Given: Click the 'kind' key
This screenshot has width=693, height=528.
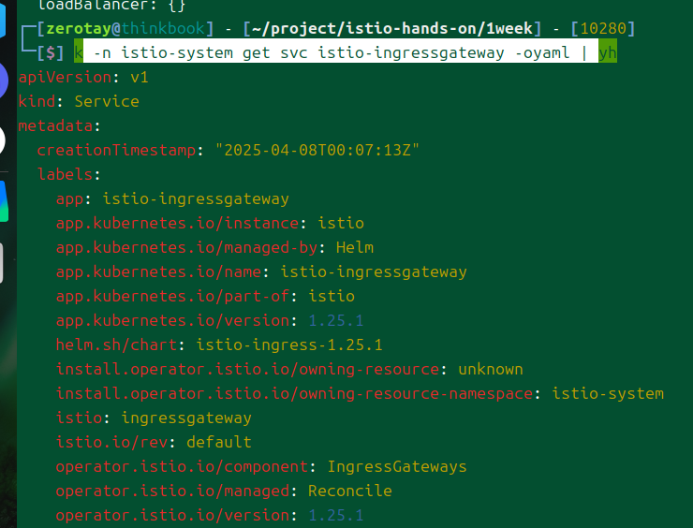Looking at the screenshot, I should coord(37,102).
